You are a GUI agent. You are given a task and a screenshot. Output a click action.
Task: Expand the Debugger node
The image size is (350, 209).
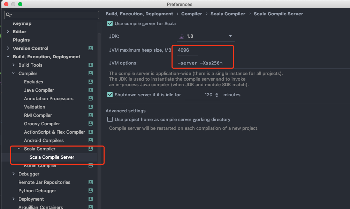(x=14, y=174)
